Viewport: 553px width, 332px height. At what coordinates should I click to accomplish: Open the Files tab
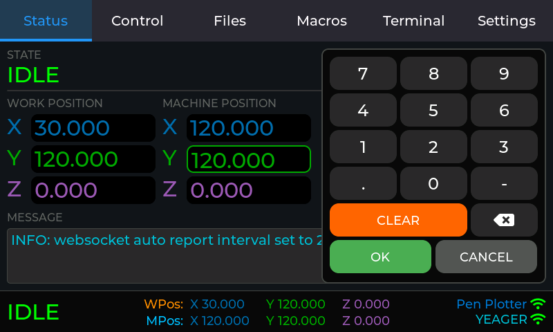230,21
